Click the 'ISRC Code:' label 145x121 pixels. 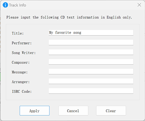pyautogui.click(x=22, y=92)
